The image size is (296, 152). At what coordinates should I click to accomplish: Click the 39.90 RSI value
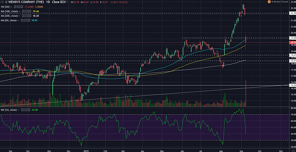tap(35, 110)
